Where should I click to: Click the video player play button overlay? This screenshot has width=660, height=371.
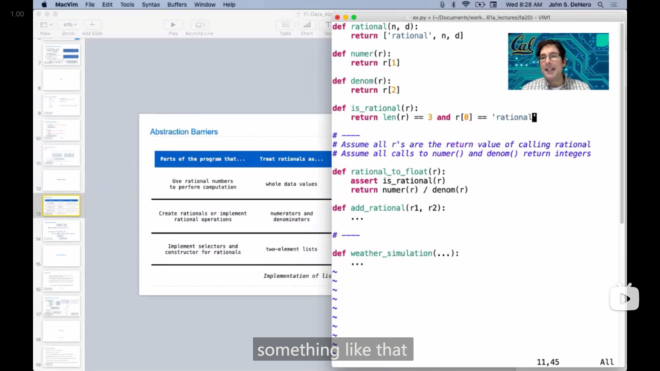tap(625, 298)
